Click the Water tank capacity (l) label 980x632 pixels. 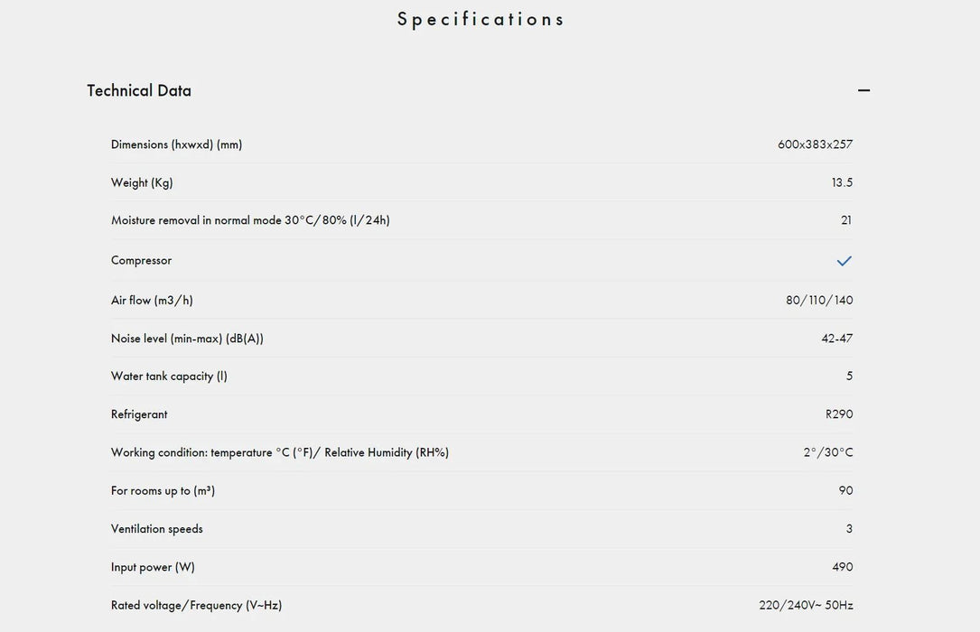point(169,376)
